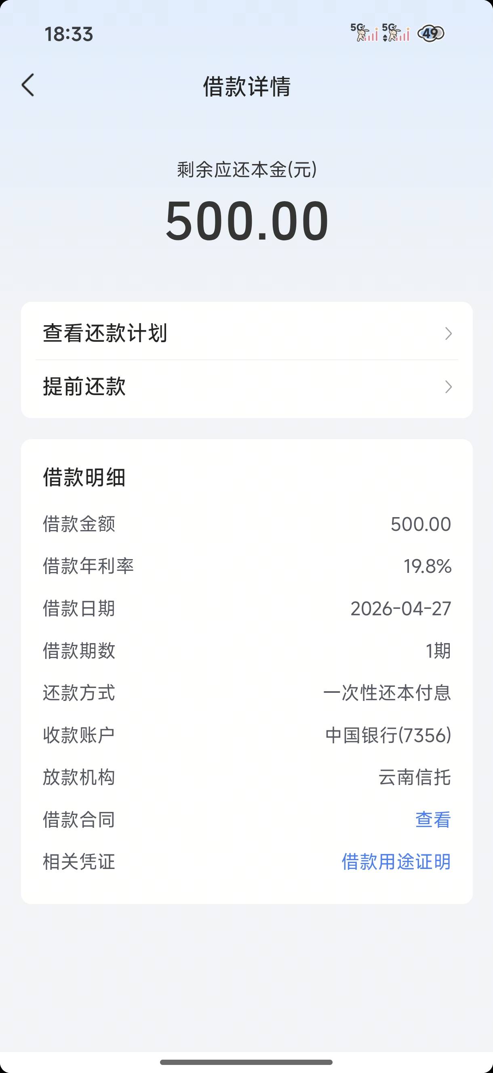Tap the 500.00 remaining principal amount
The image size is (493, 1073).
tap(247, 221)
